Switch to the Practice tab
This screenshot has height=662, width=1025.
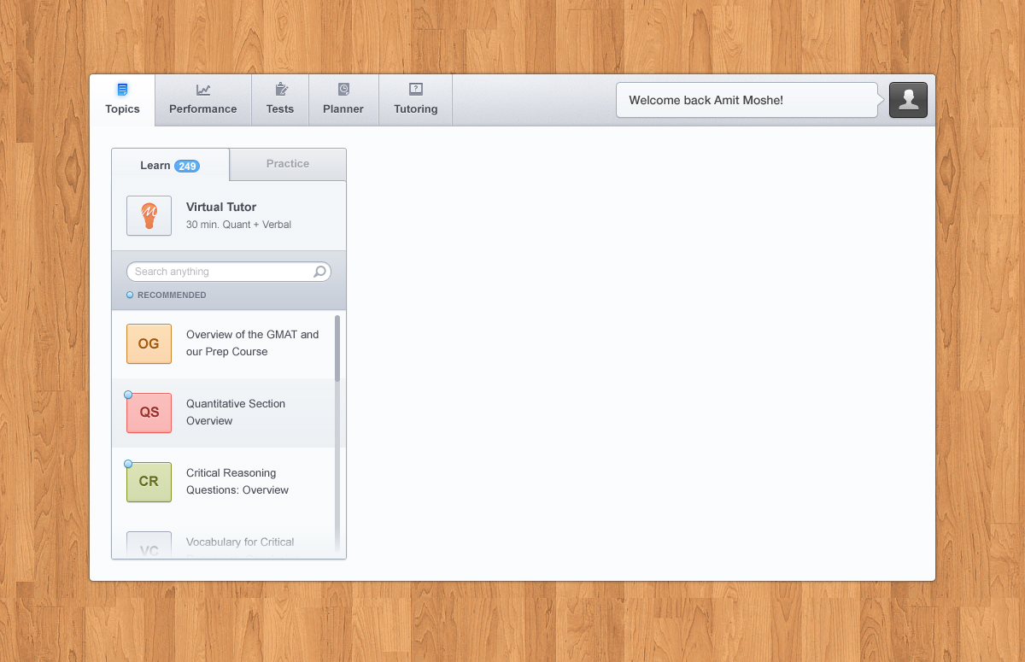[x=288, y=164]
